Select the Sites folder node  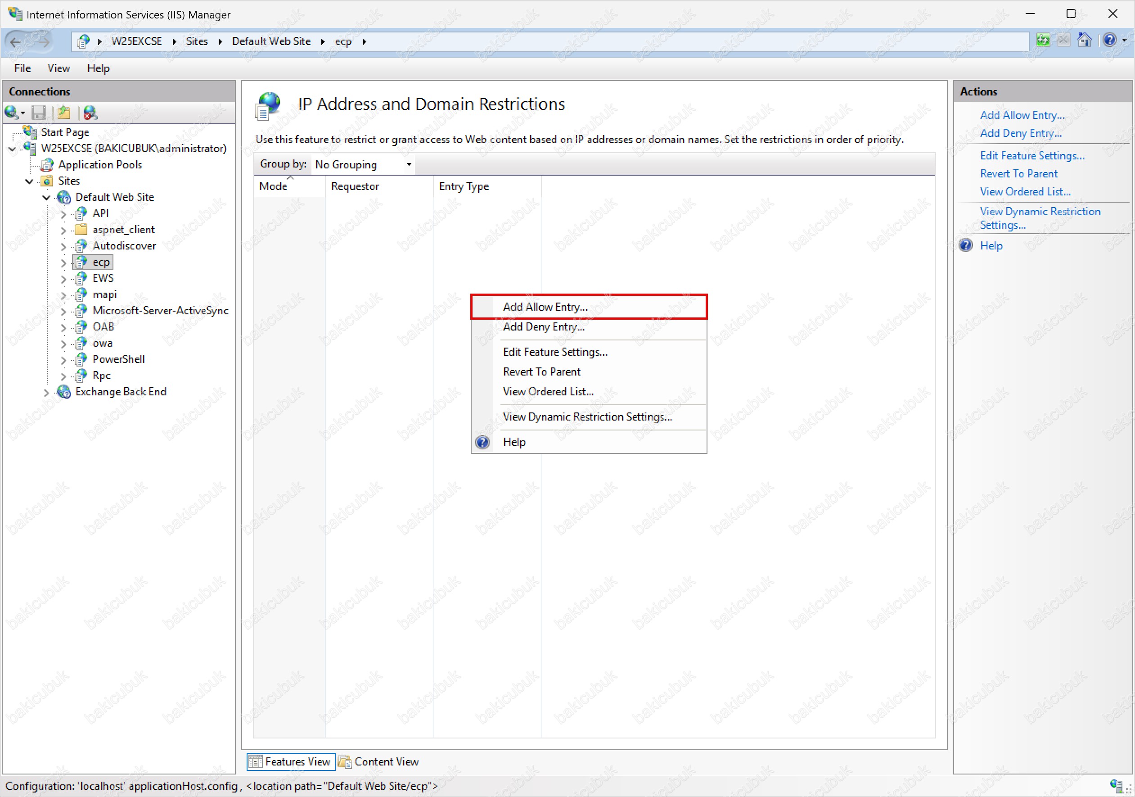(69, 181)
